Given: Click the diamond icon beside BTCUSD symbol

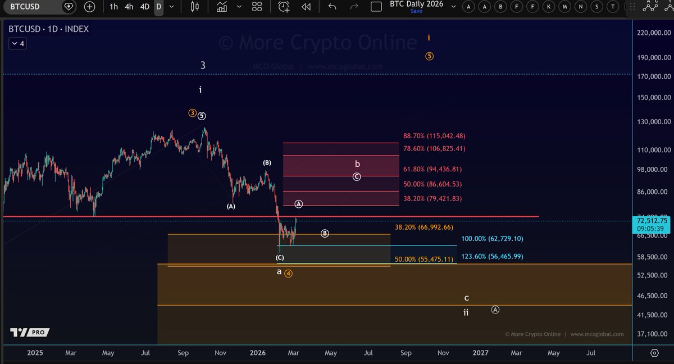Looking at the screenshot, I should click(x=68, y=7).
